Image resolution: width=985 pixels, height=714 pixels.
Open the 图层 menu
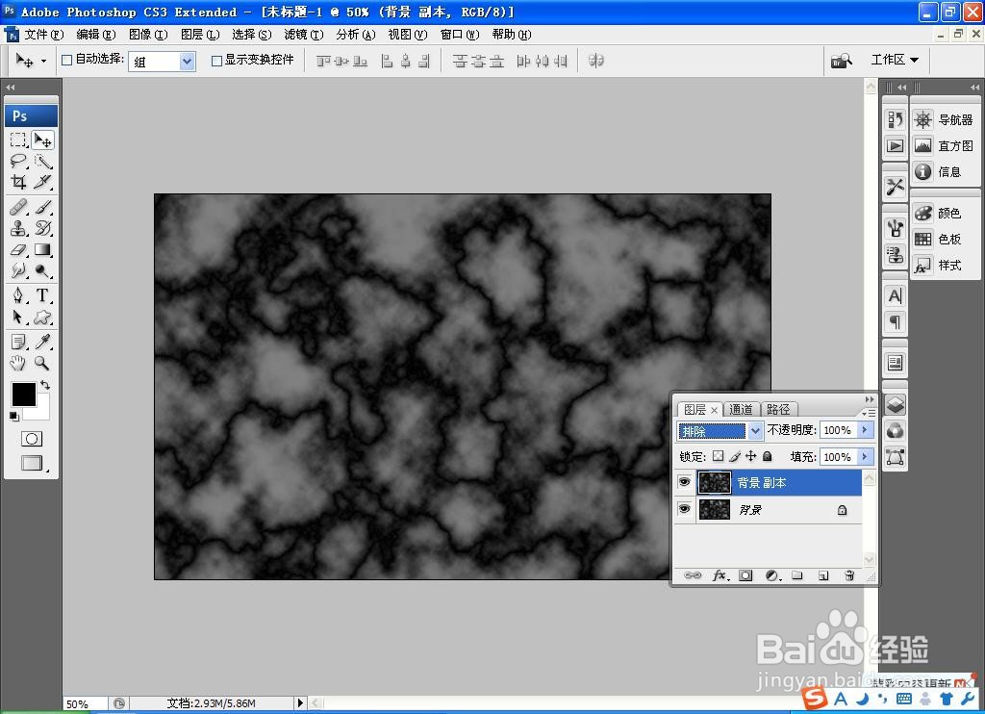coord(200,35)
